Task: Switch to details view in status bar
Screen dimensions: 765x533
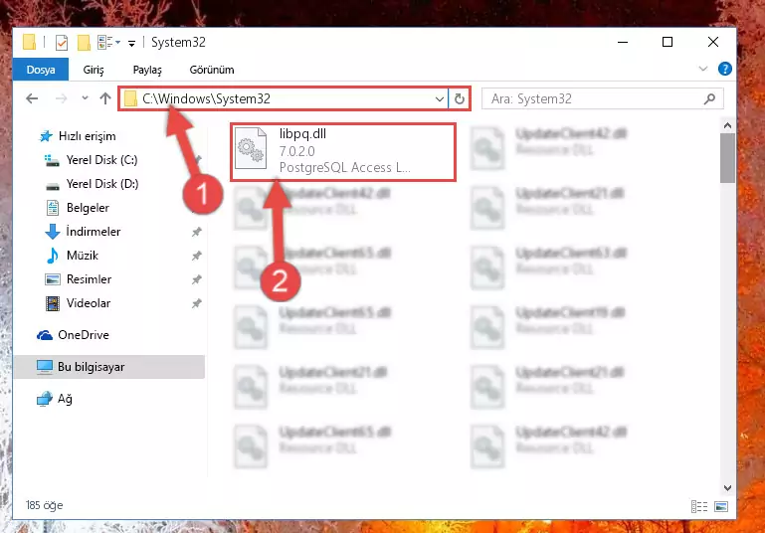Action: [699, 507]
